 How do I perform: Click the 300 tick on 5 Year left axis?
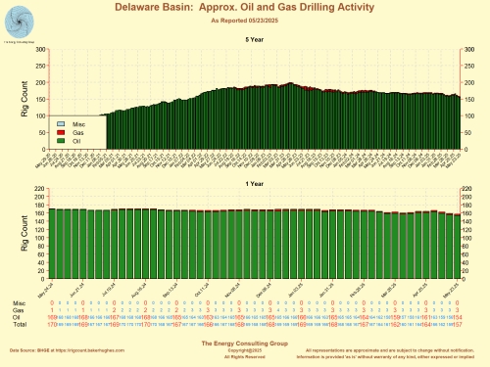click(x=40, y=50)
